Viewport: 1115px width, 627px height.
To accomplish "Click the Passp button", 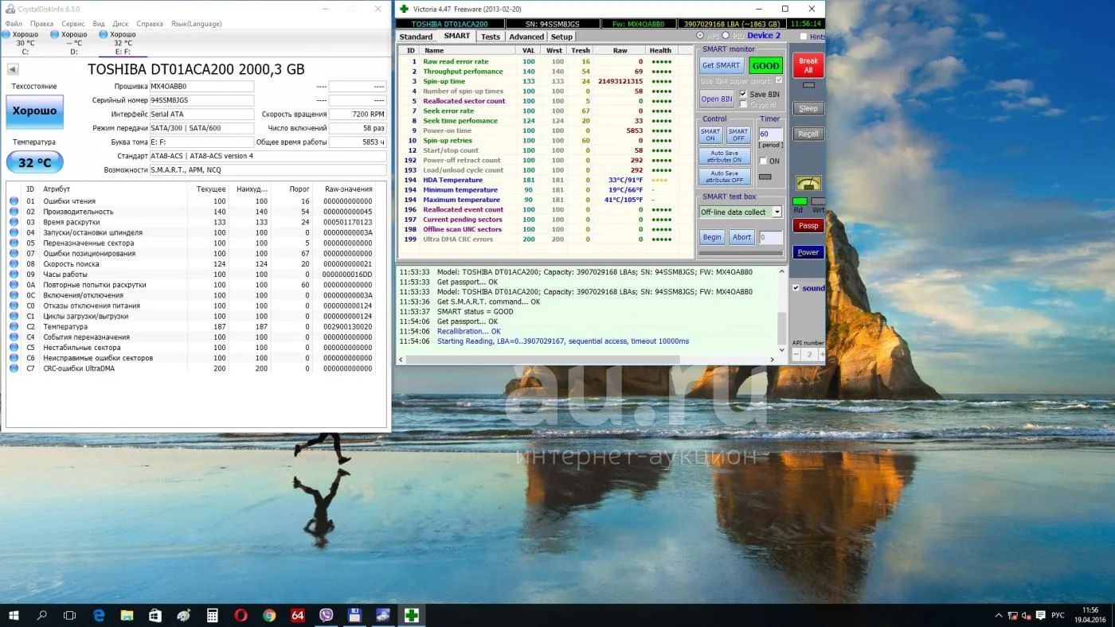I will point(808,225).
